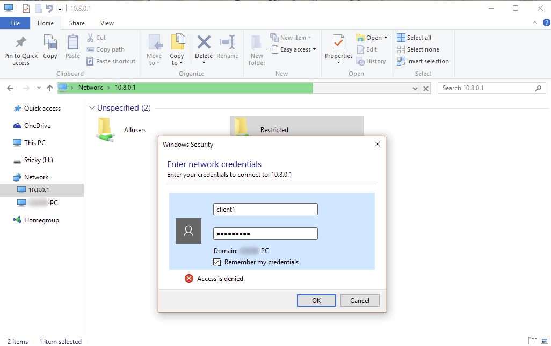Click the Copy icon in Clipboard group

pyautogui.click(x=50, y=42)
